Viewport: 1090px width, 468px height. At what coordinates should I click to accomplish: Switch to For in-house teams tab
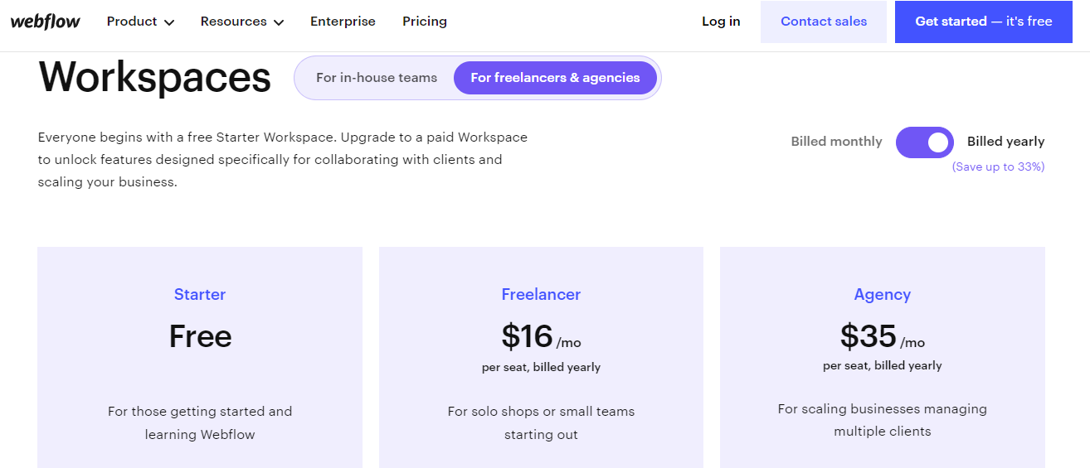377,78
